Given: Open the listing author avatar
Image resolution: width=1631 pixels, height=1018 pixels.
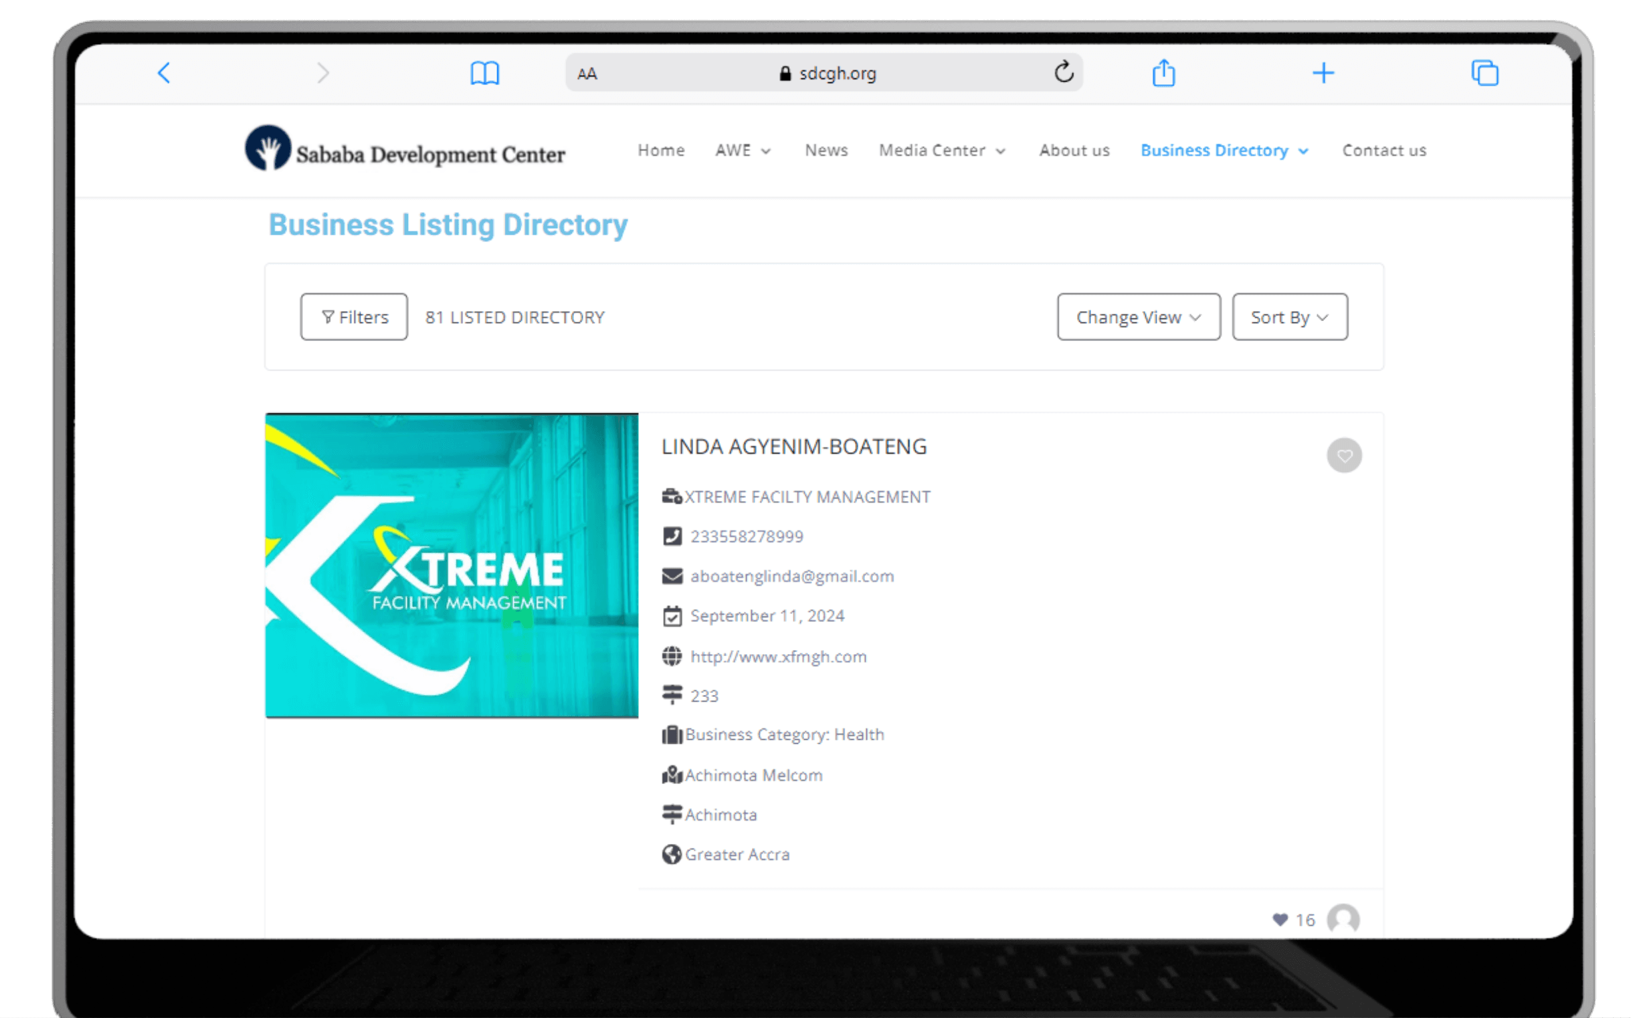Looking at the screenshot, I should pyautogui.click(x=1343, y=920).
